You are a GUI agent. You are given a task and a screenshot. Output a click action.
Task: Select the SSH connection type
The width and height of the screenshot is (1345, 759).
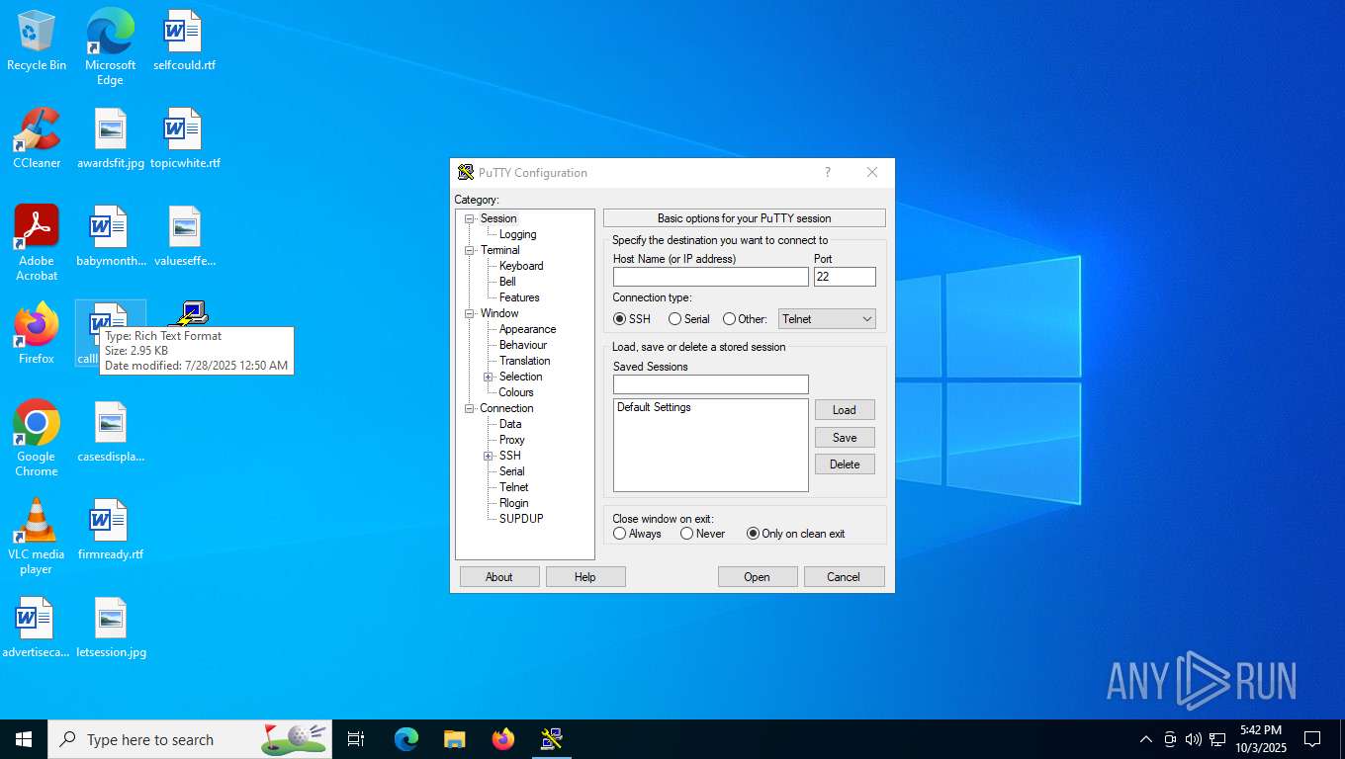(x=632, y=319)
